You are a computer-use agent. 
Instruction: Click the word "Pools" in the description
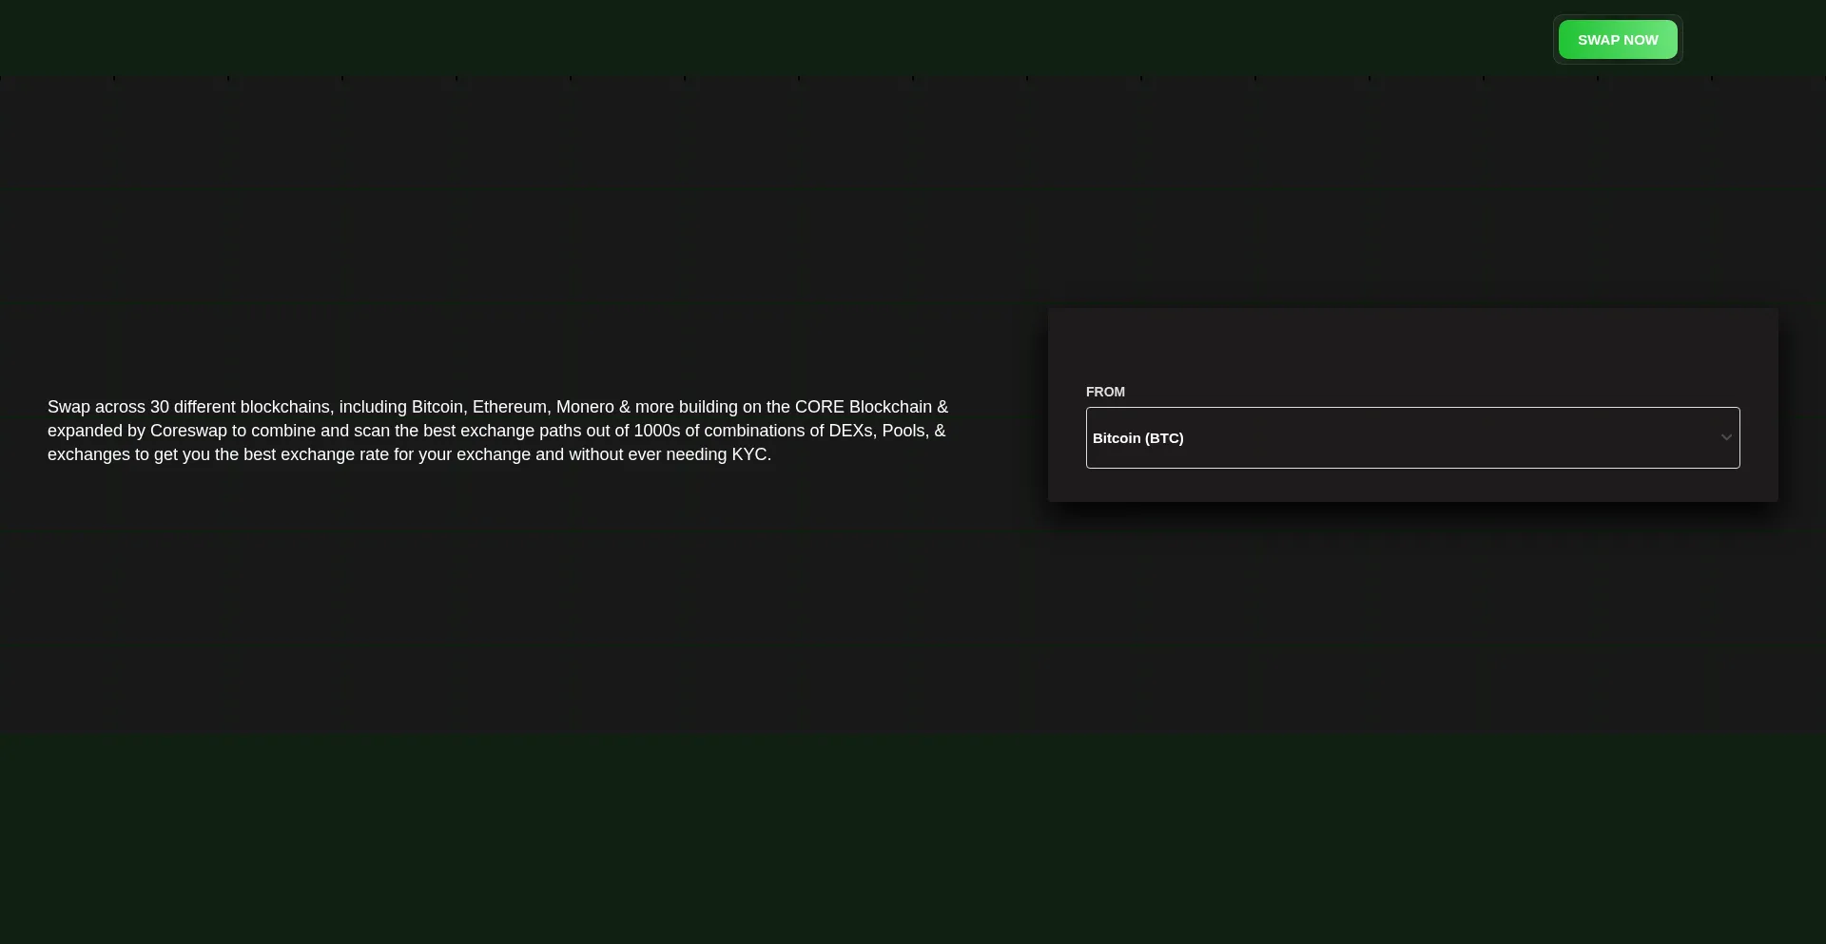[x=903, y=431]
